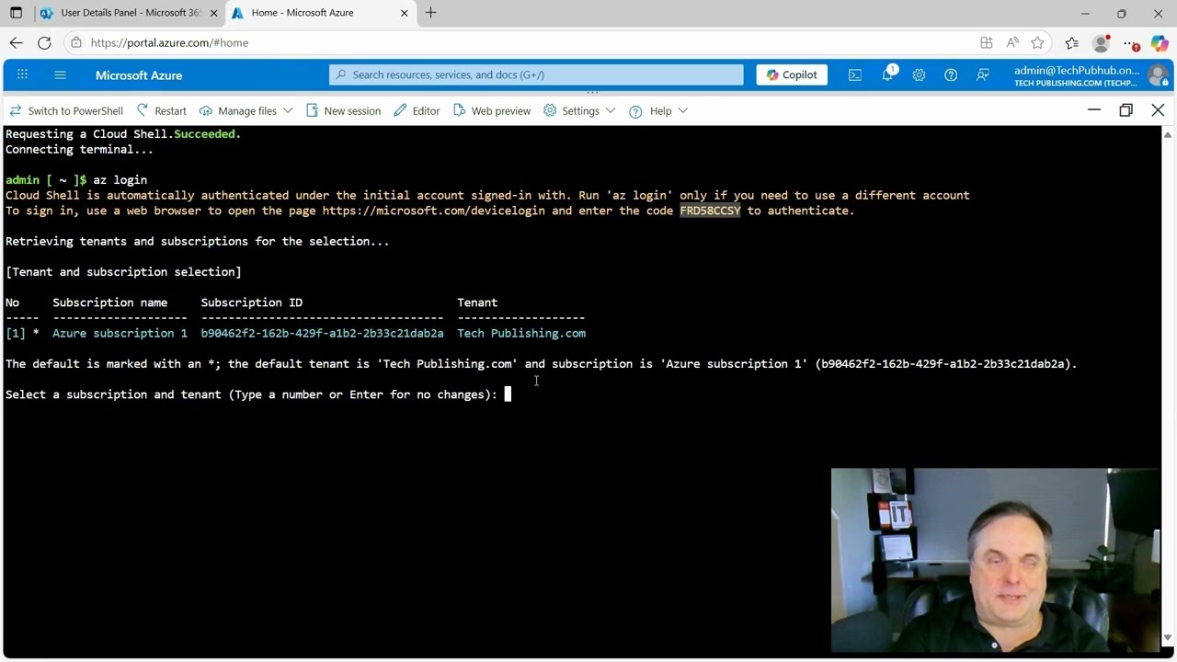Click the webcam video overlay
This screenshot has width=1177, height=662.
996,560
